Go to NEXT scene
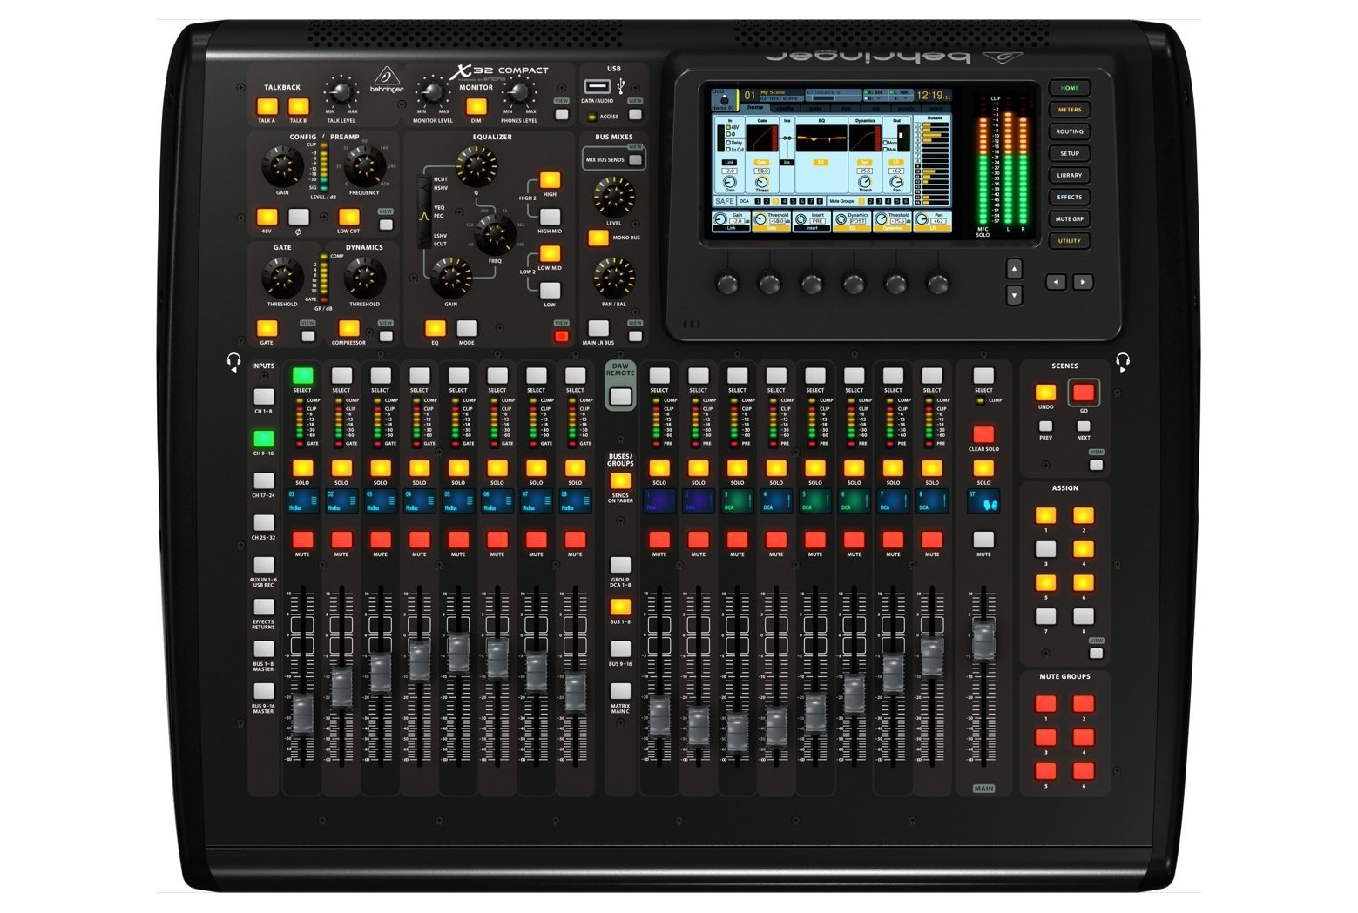The width and height of the screenshot is (1358, 913). [1084, 426]
